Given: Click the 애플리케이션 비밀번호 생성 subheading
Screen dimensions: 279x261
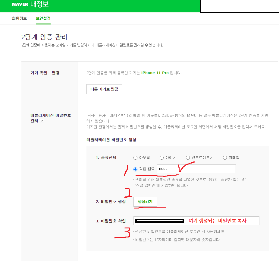Looking at the screenshot, I should [111, 140].
